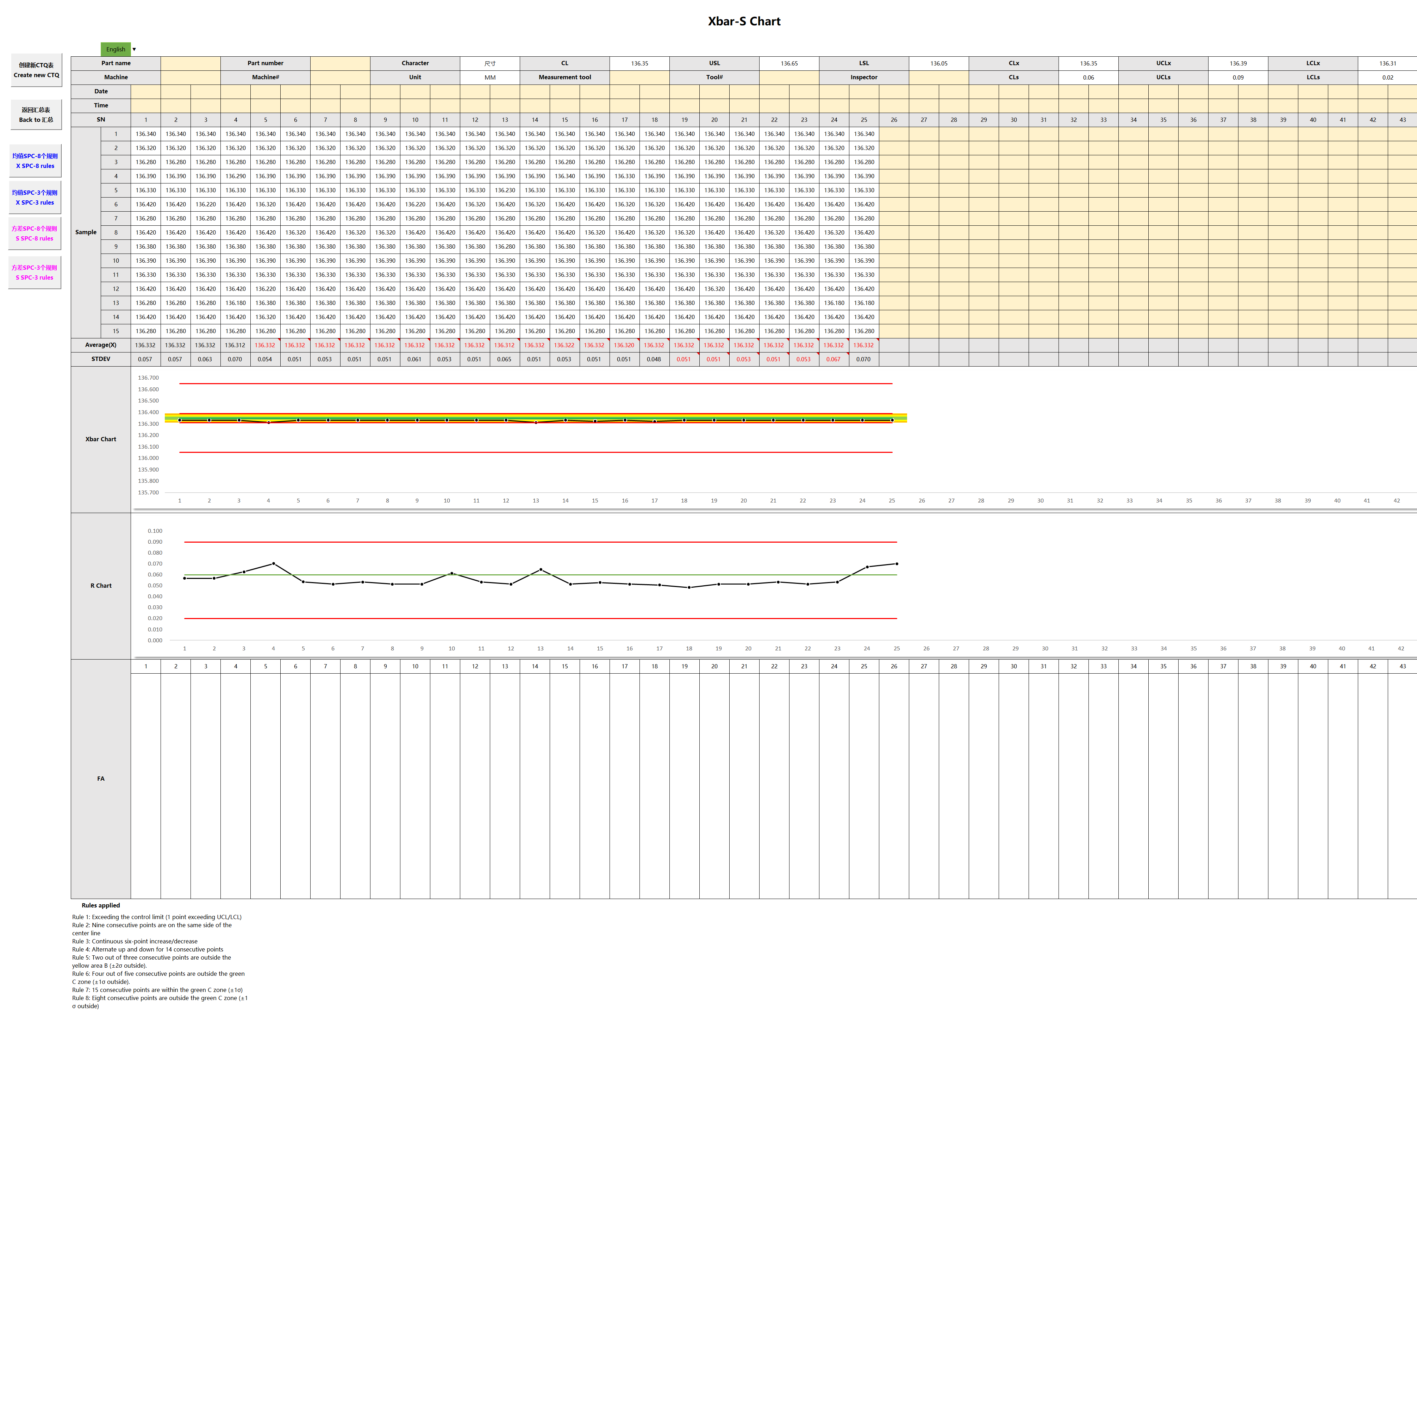Select the FA section column header 1
The image size is (1417, 1417).
(146, 666)
